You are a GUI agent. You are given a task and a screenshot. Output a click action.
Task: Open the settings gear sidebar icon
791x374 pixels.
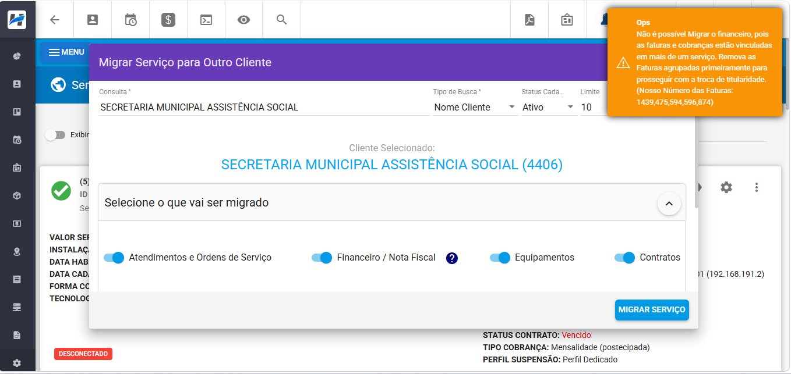[17, 363]
